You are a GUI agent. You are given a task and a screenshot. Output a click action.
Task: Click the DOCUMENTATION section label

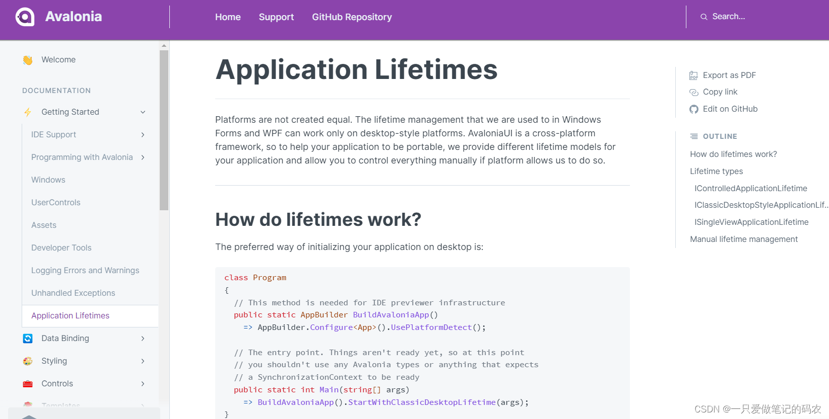pyautogui.click(x=56, y=91)
